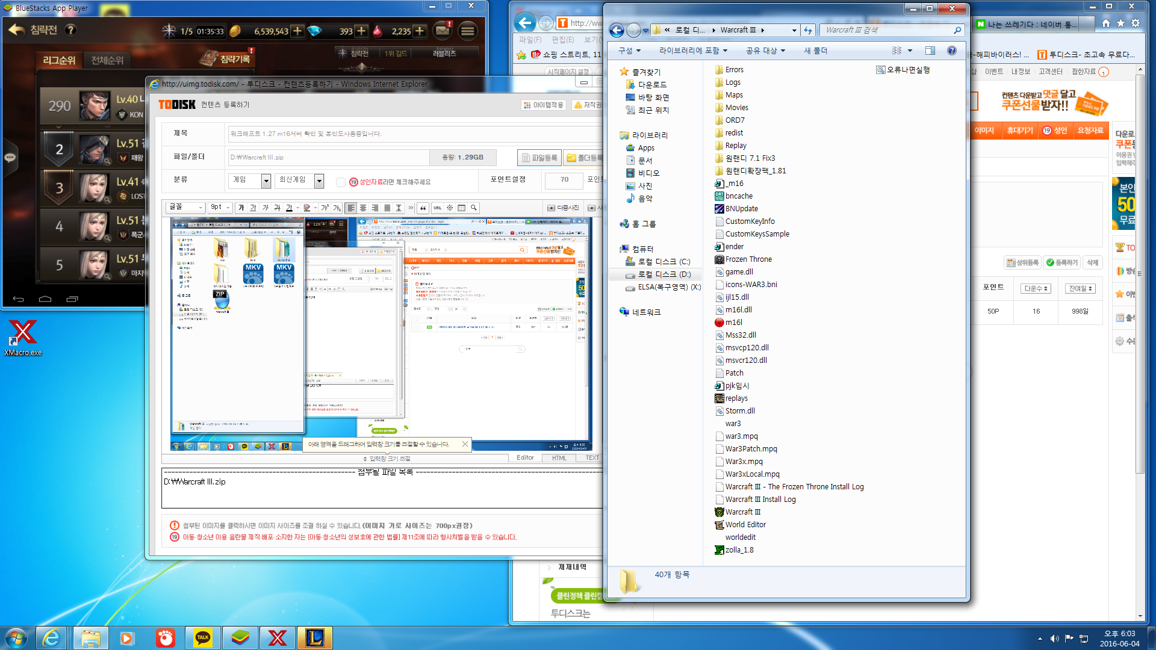Select the Maps folder in Explorer
The width and height of the screenshot is (1156, 650).
729,95
